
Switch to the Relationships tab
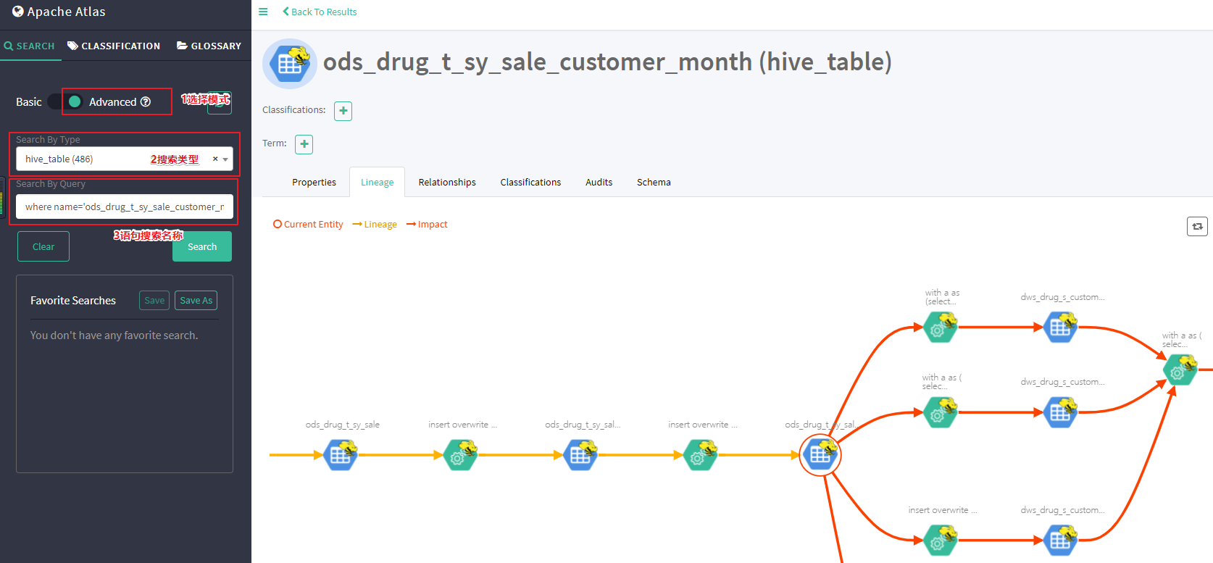pyautogui.click(x=447, y=183)
